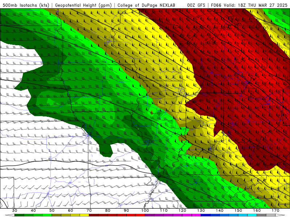Viewport: 290px width, 217px height.
Task: Click the 40 value on the color scale
Action: point(33,210)
